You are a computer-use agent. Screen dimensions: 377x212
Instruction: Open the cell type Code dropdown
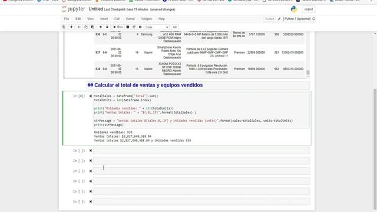point(157,27)
